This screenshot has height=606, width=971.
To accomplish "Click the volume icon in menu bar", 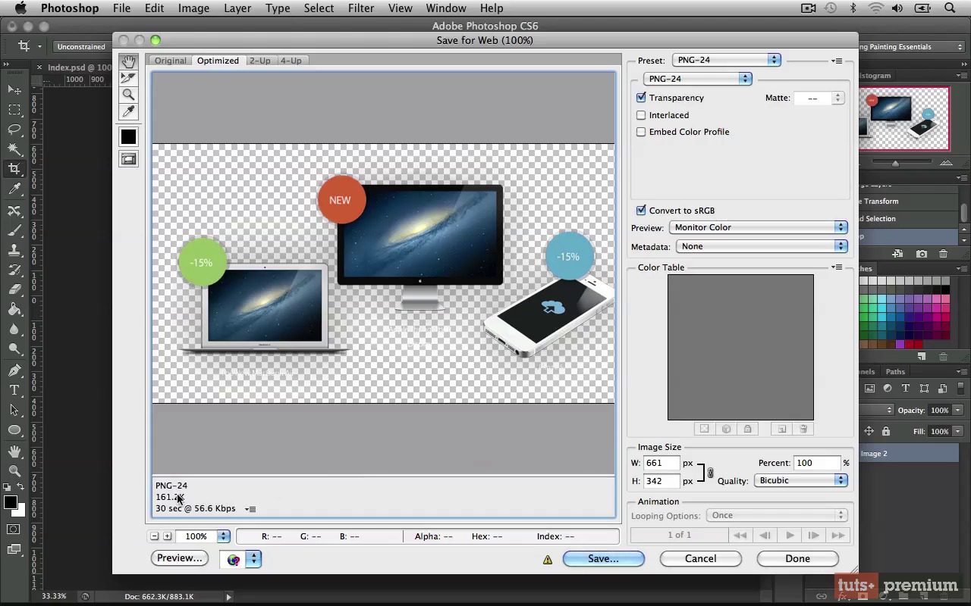I will pyautogui.click(x=899, y=8).
